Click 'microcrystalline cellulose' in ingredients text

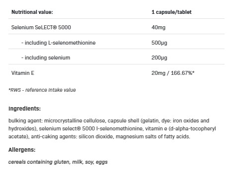point(75,120)
